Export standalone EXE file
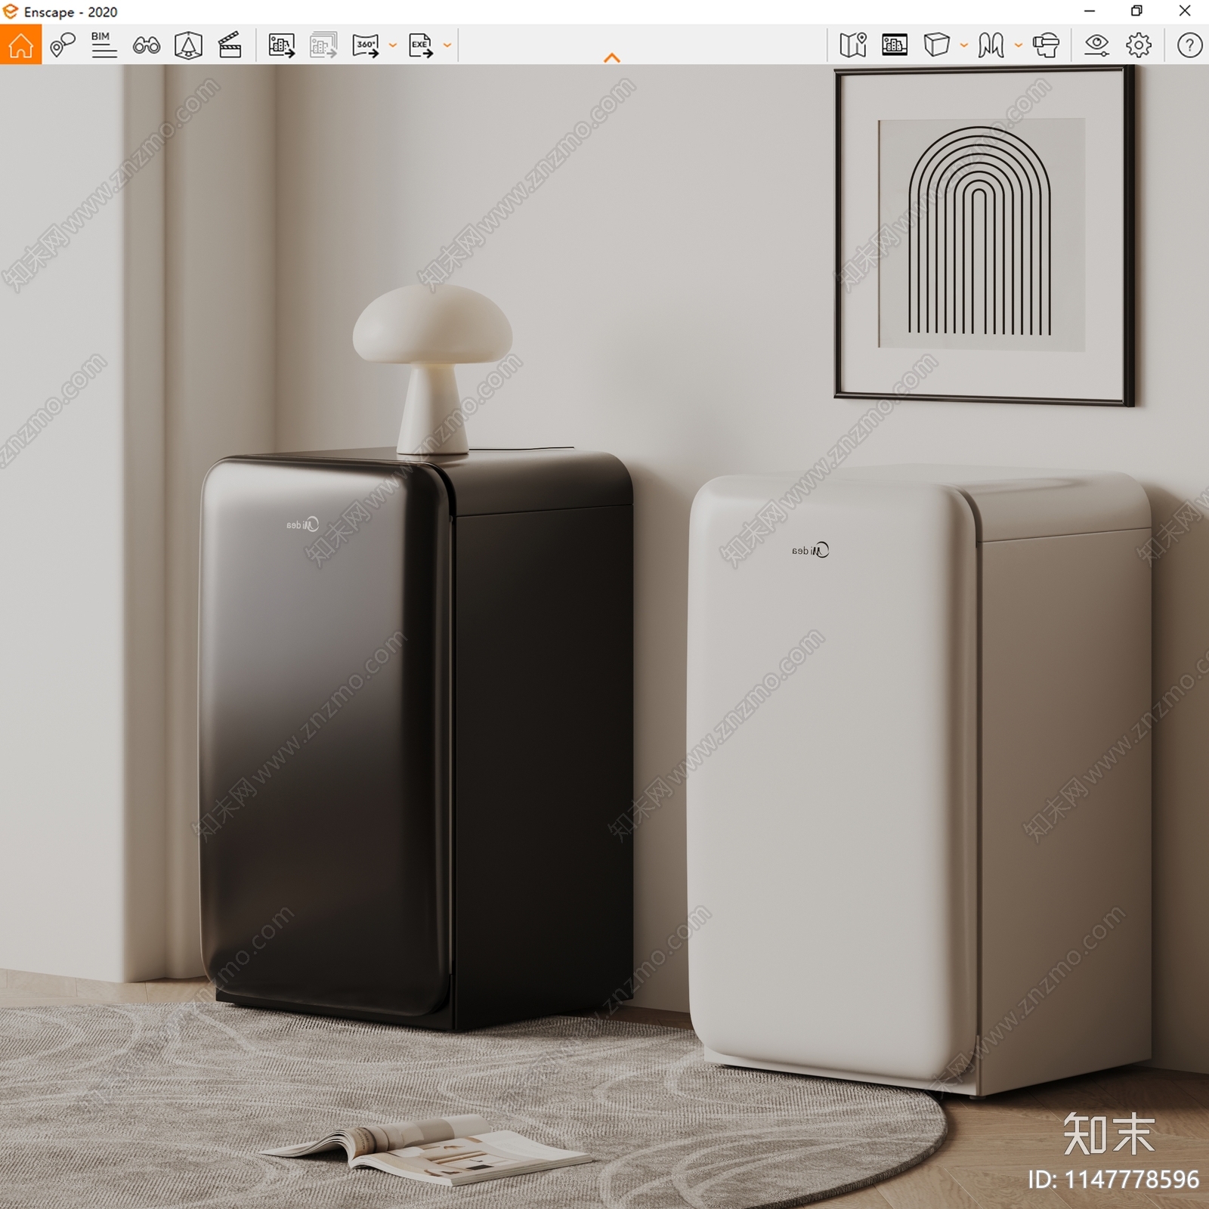Image resolution: width=1209 pixels, height=1209 pixels. pyautogui.click(x=421, y=45)
